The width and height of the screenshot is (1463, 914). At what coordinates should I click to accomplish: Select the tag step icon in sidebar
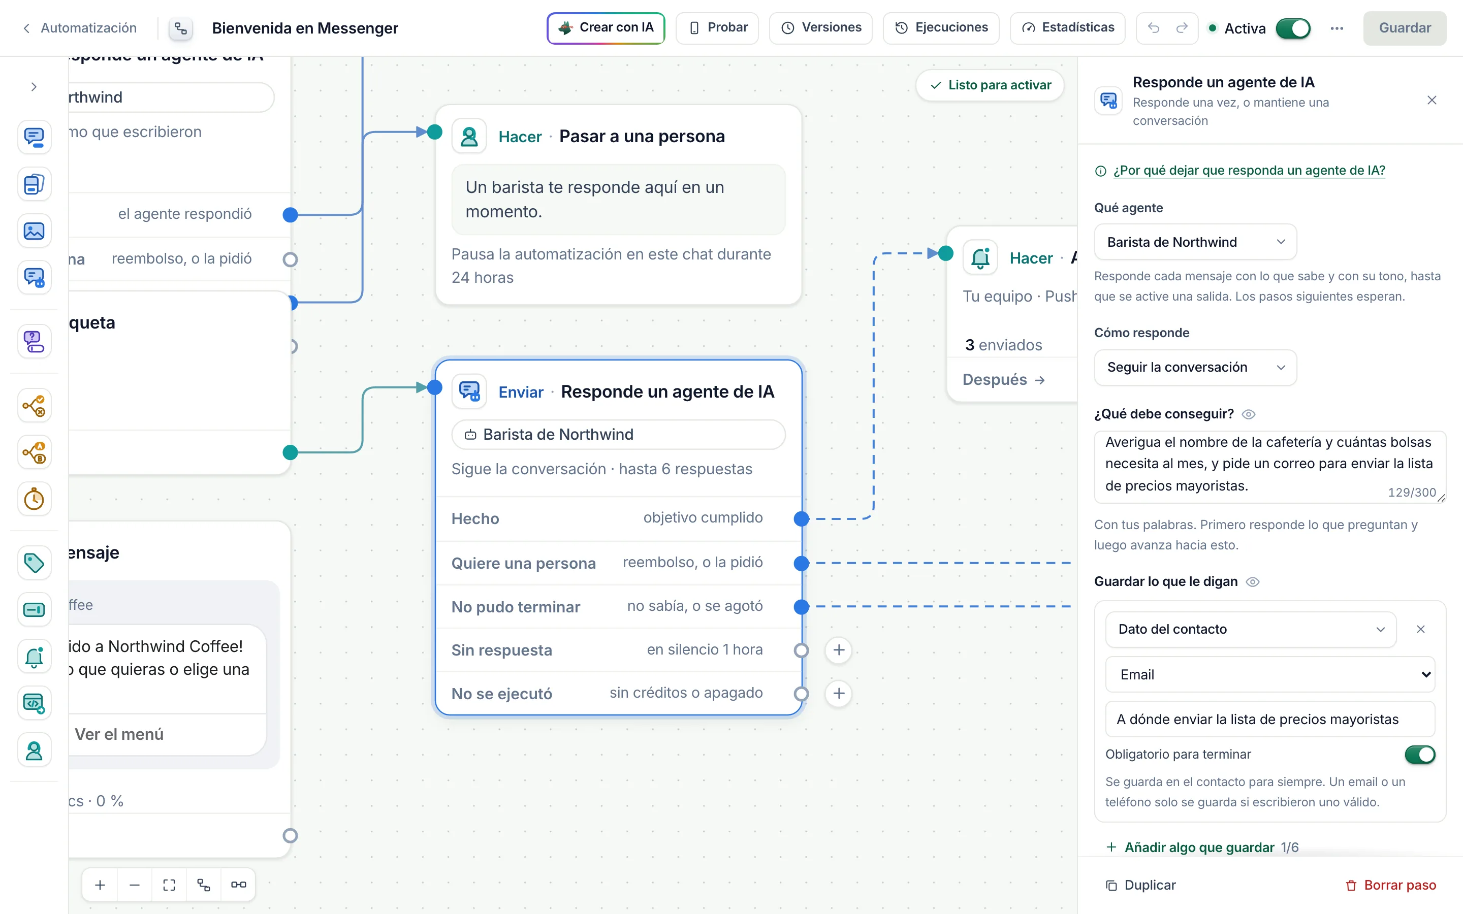[34, 563]
